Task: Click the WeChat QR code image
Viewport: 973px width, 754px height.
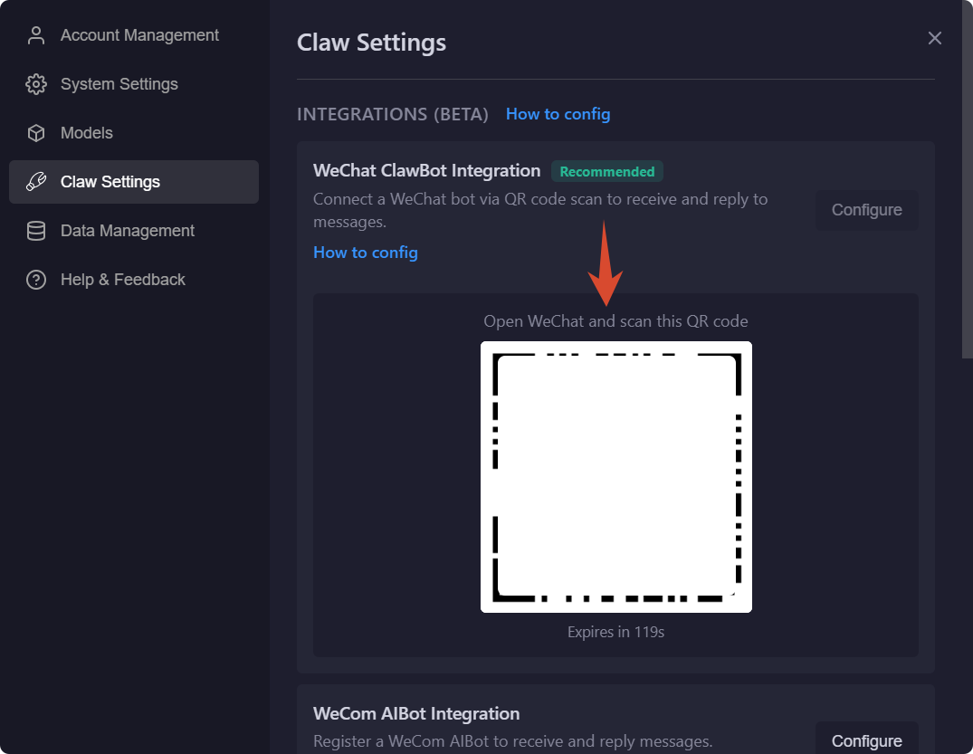Action: point(616,477)
